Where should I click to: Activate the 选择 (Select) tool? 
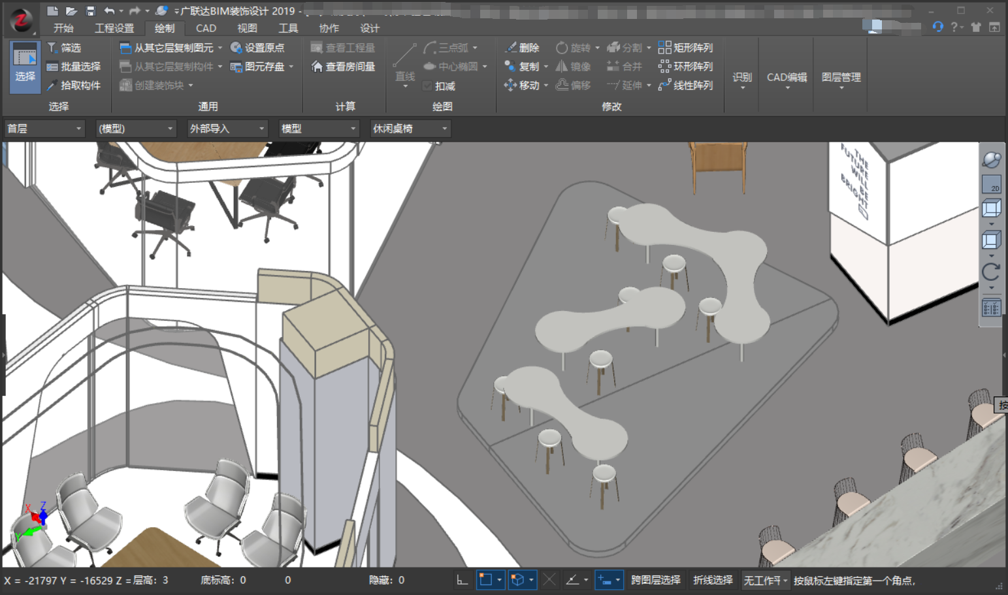coord(25,65)
